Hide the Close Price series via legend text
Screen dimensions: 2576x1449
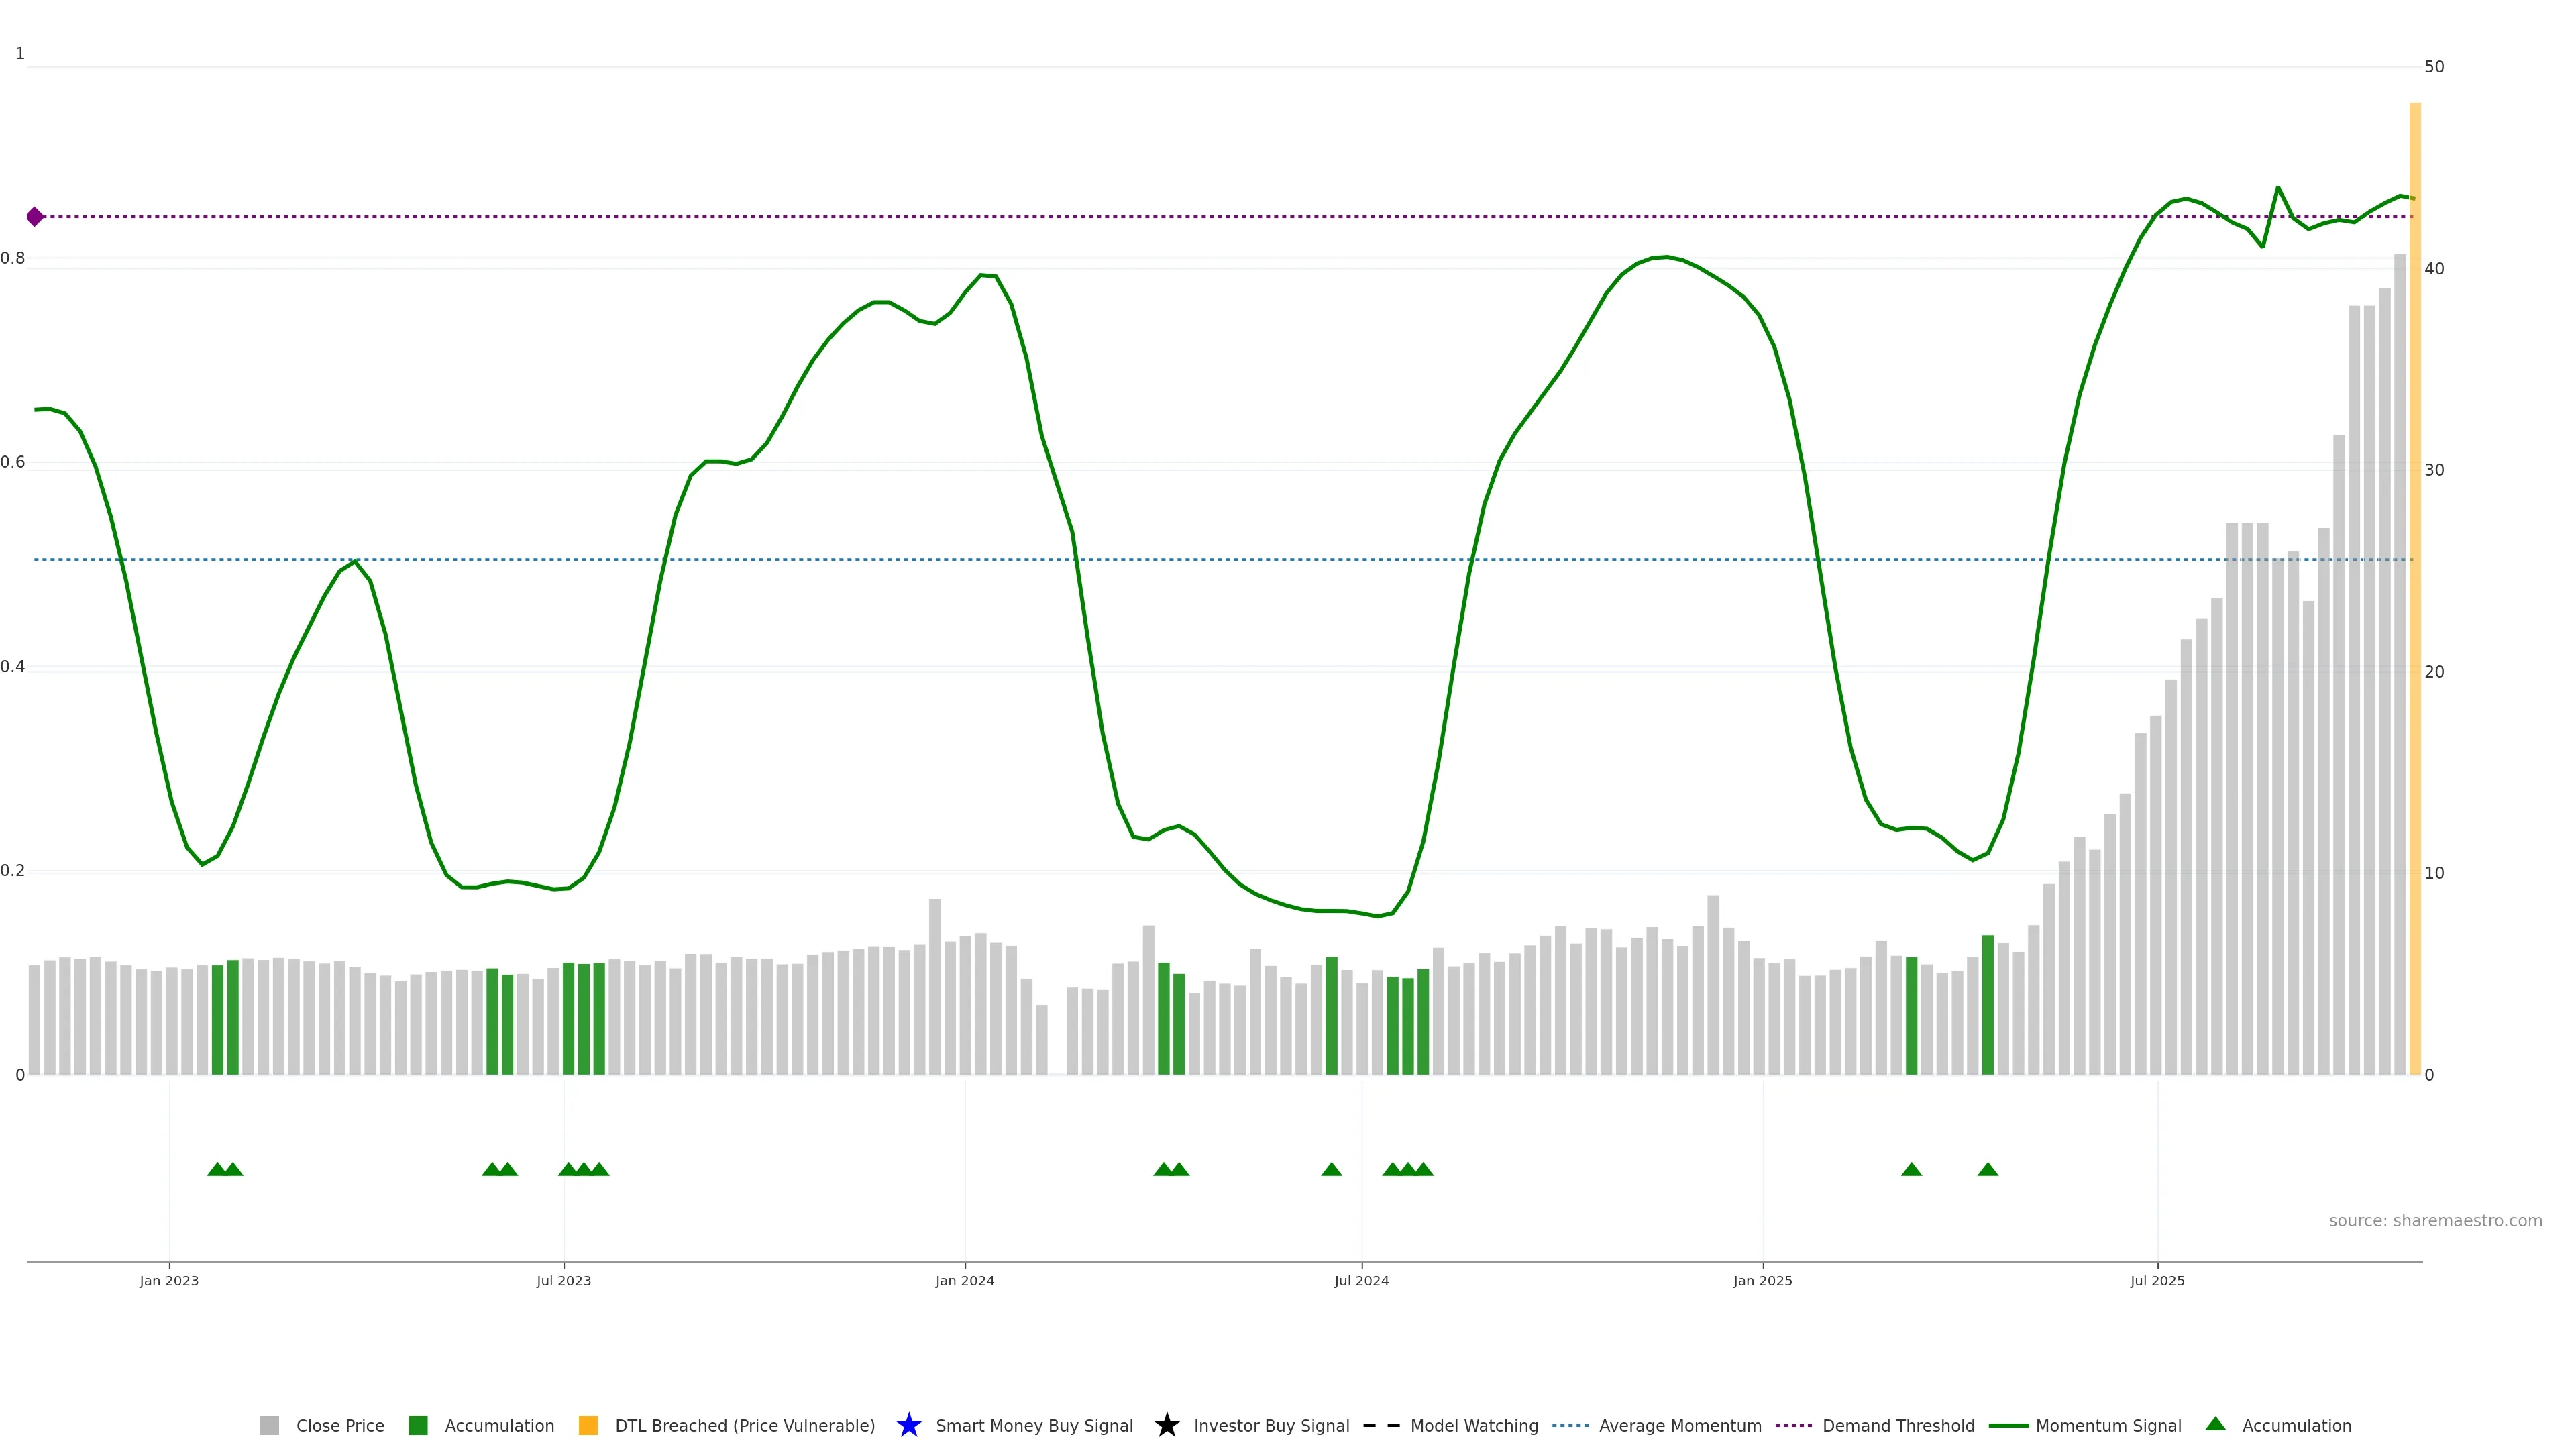(340, 1425)
